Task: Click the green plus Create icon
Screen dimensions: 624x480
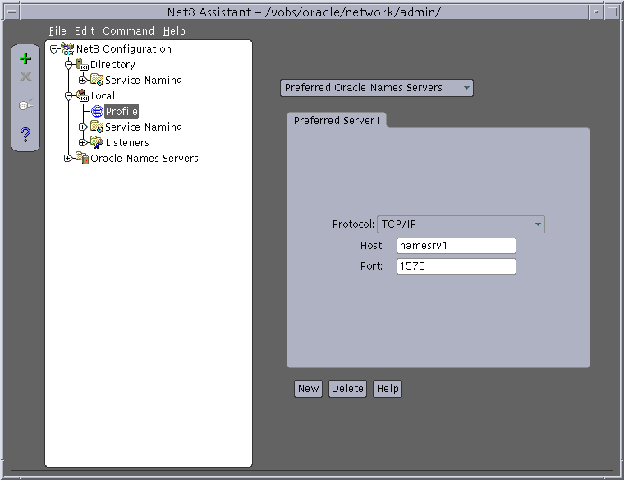Action: click(x=25, y=59)
